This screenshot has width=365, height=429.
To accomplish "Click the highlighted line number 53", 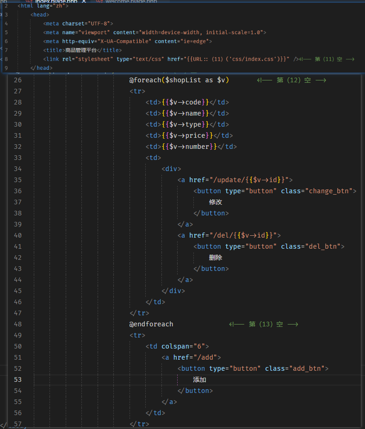I will pos(18,380).
